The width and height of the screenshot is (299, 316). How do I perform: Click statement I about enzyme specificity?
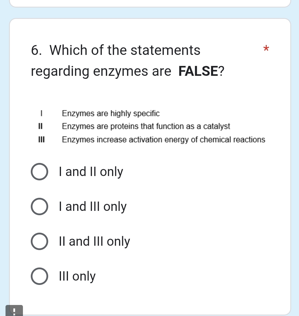(111, 114)
